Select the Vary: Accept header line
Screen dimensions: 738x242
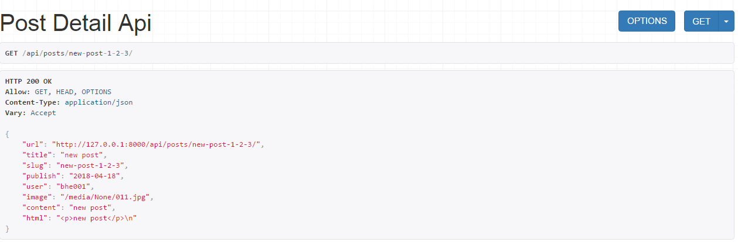point(30,113)
